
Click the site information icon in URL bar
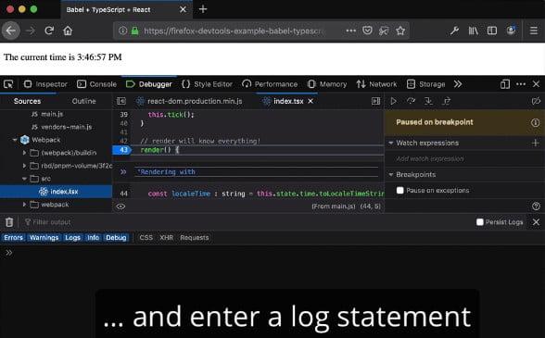click(122, 31)
